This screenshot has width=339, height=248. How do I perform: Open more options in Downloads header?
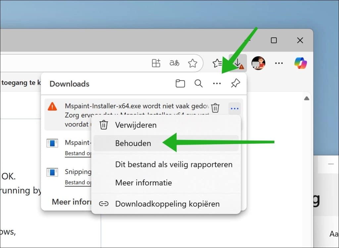tap(217, 83)
